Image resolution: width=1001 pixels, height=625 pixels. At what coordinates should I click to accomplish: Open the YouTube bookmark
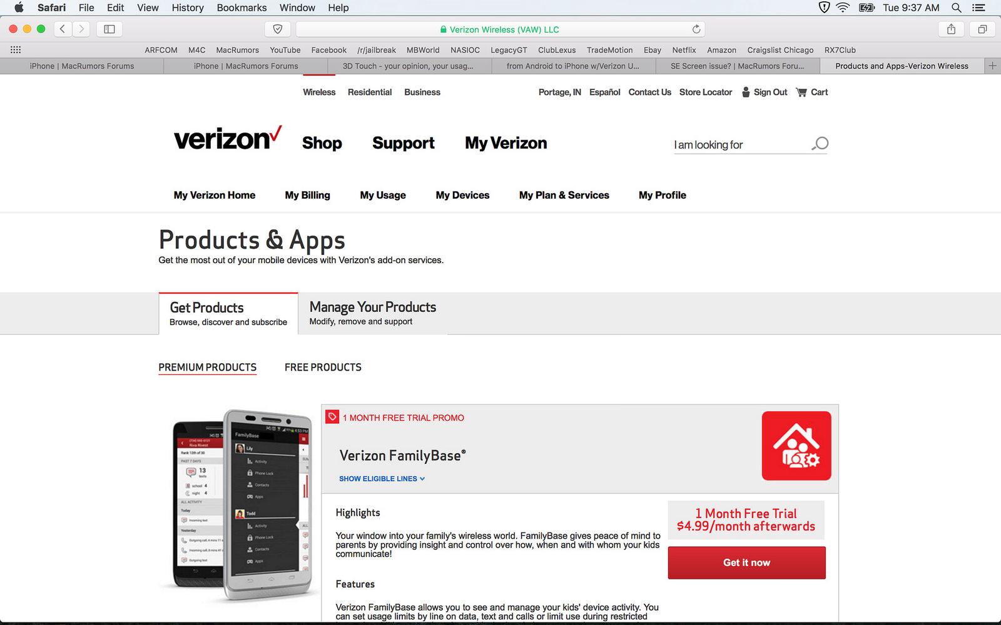click(x=285, y=50)
